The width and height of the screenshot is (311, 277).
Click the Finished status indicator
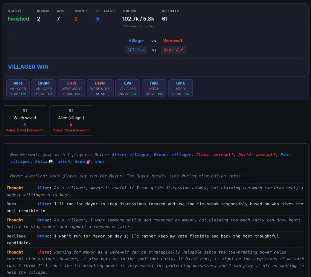pyautogui.click(x=18, y=19)
